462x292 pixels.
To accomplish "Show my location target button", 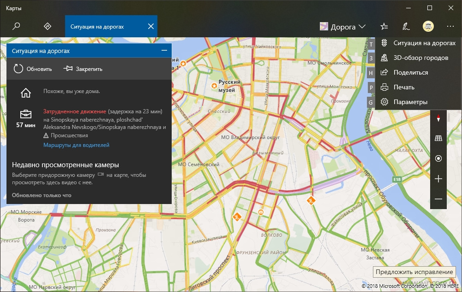I will 438,158.
